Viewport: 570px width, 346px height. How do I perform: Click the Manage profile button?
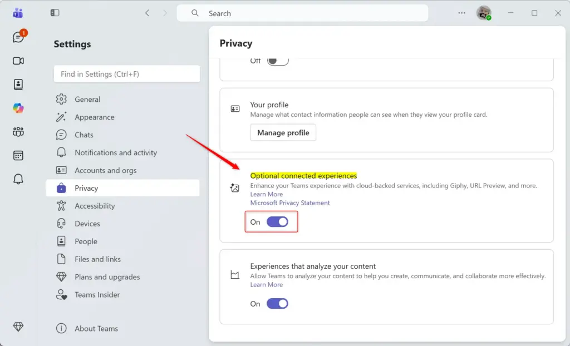click(283, 132)
